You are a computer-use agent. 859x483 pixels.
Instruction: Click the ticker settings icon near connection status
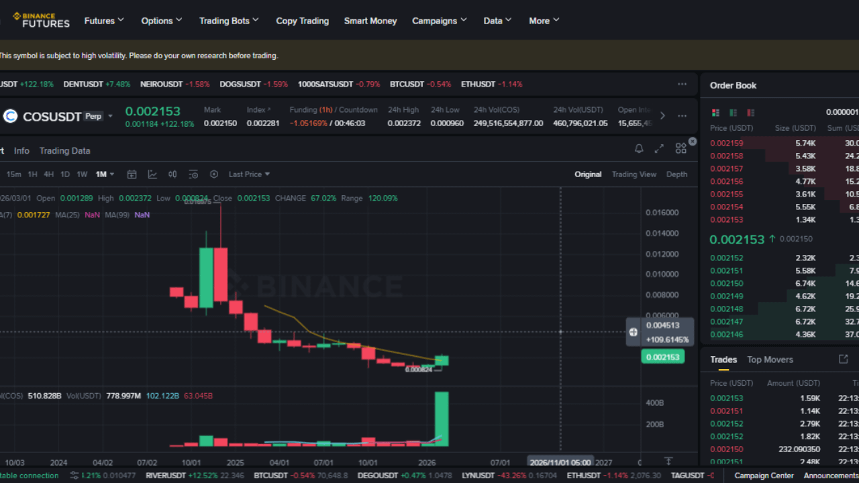pos(74,476)
